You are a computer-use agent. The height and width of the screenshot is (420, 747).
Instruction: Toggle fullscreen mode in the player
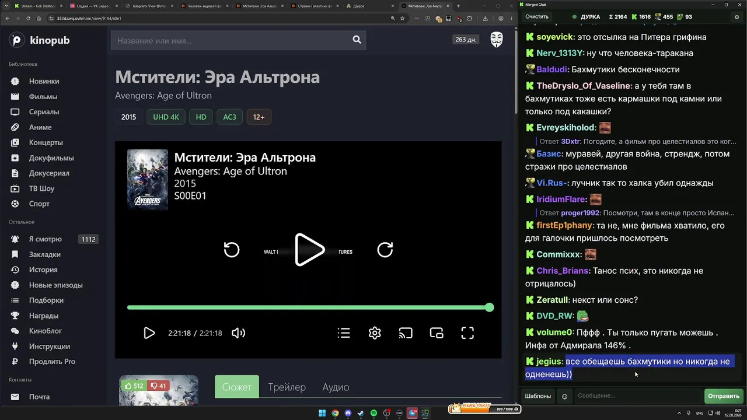point(467,333)
